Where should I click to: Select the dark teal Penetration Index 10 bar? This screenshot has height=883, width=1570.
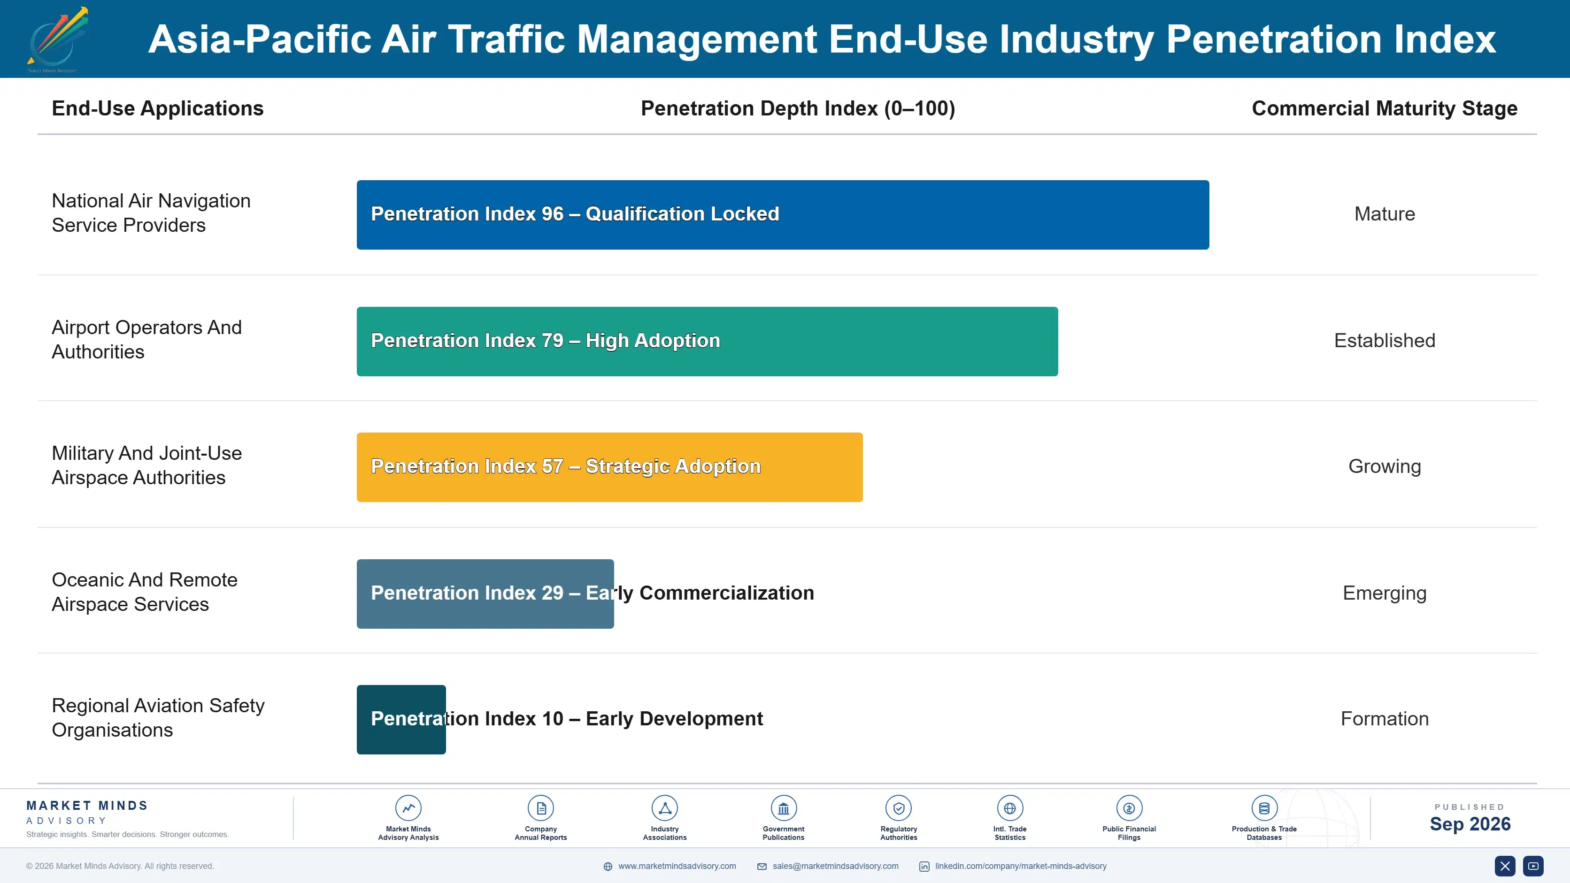click(401, 720)
